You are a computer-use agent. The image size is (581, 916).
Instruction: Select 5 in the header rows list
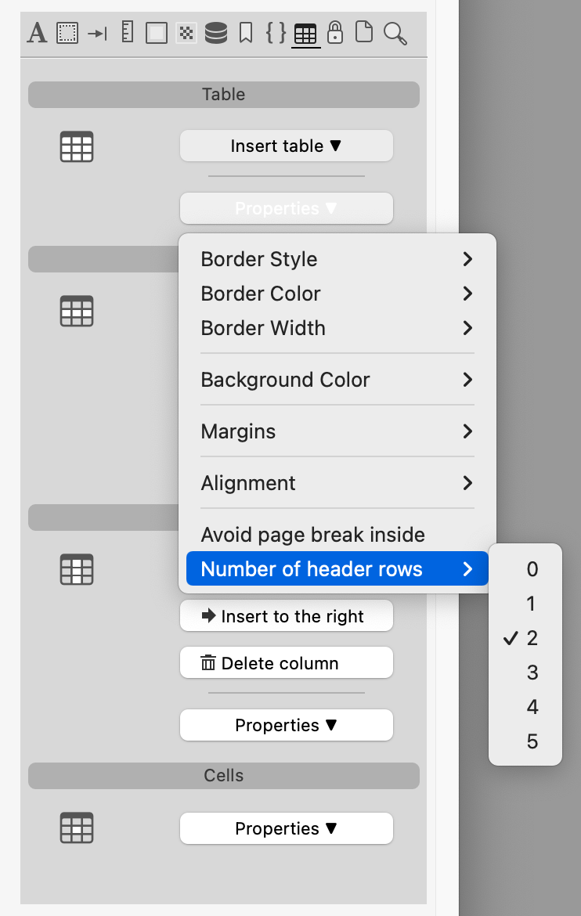coord(532,741)
